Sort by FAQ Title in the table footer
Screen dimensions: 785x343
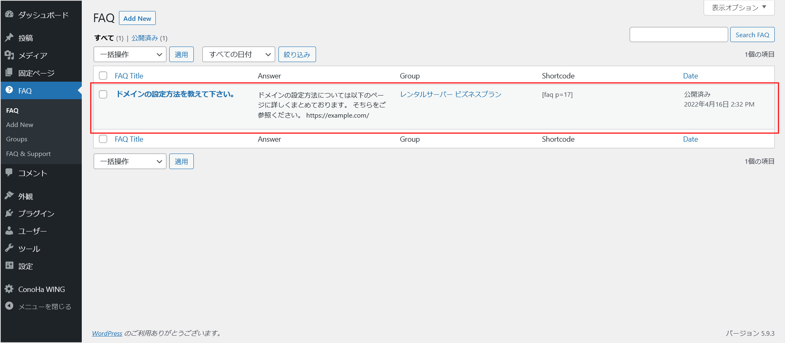click(129, 139)
